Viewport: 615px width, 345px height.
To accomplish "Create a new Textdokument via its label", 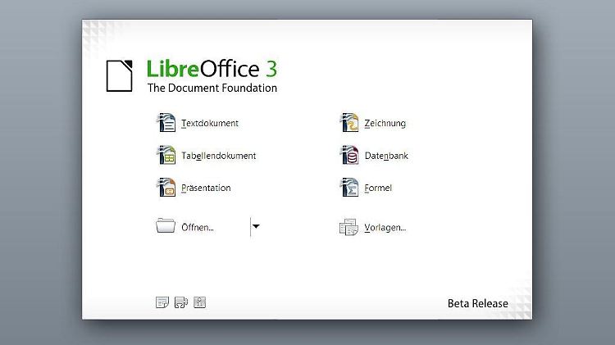I will [210, 124].
